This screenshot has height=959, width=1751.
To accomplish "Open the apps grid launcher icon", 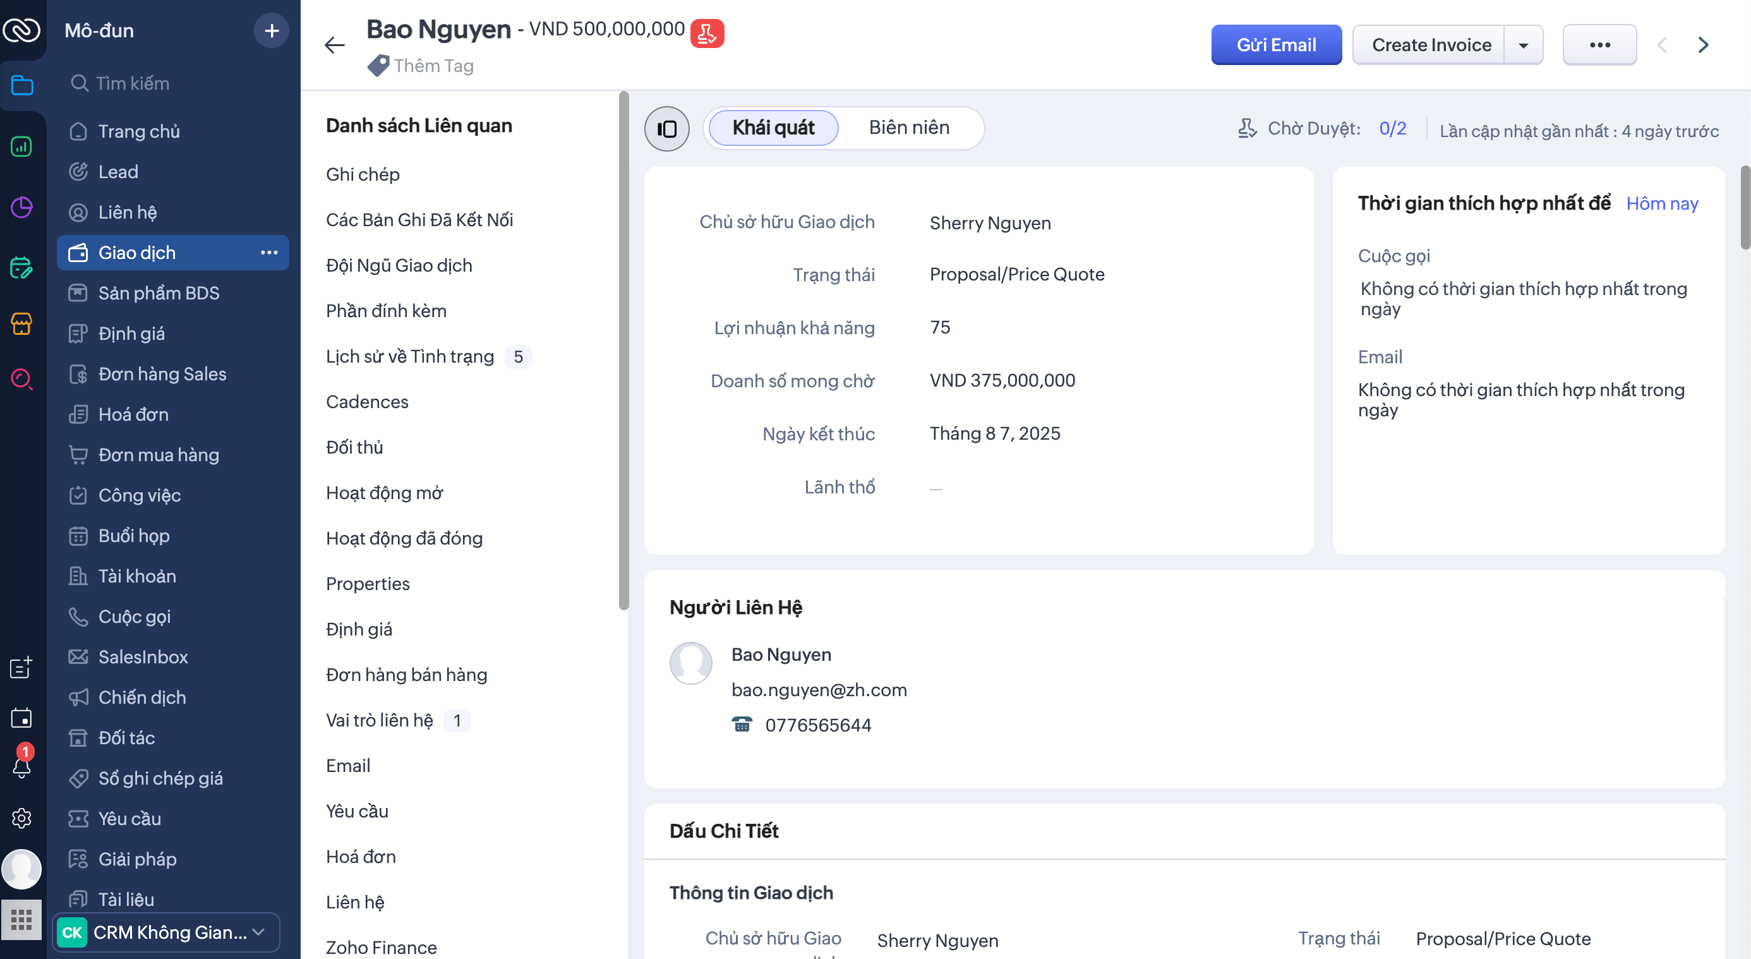I will (21, 920).
